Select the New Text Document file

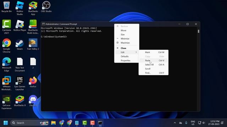20,65
